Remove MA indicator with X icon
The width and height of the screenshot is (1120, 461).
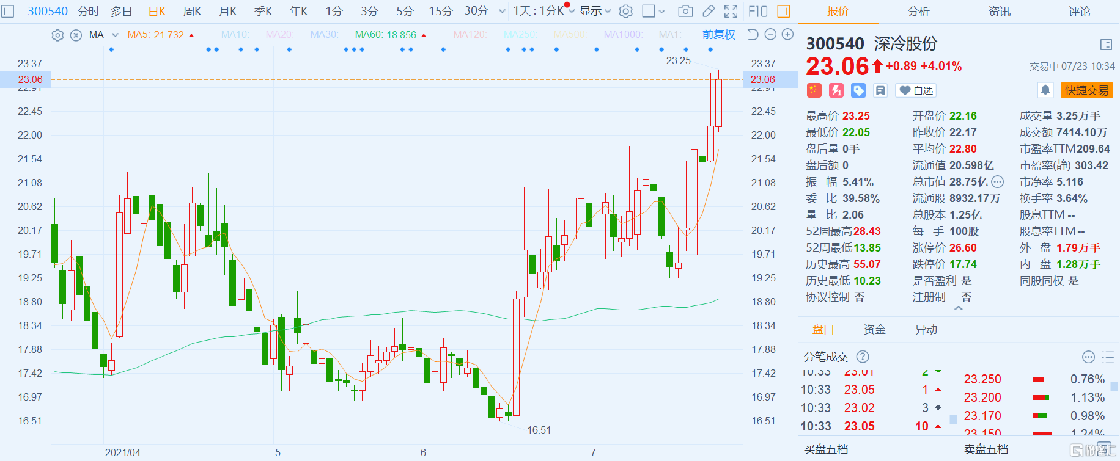tap(76, 35)
